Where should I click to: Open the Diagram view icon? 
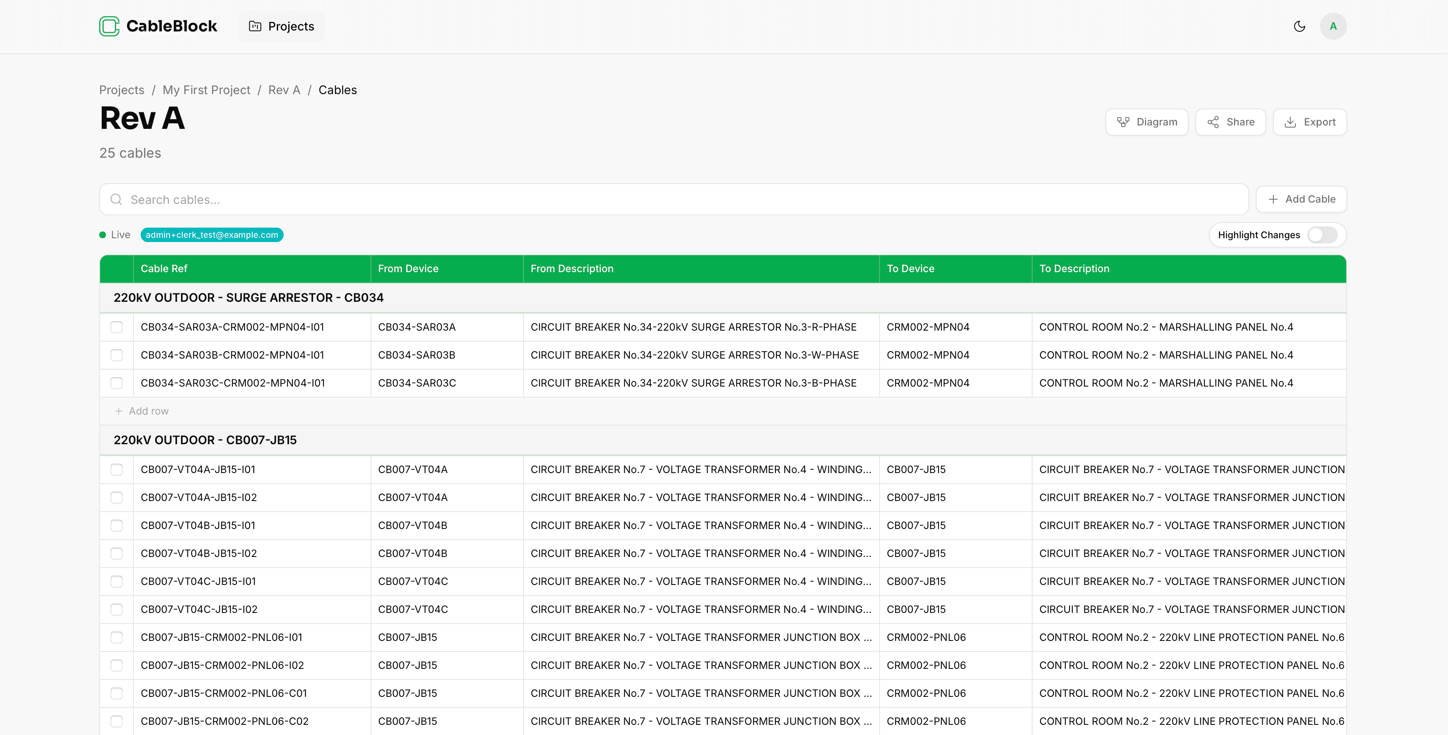point(1123,122)
